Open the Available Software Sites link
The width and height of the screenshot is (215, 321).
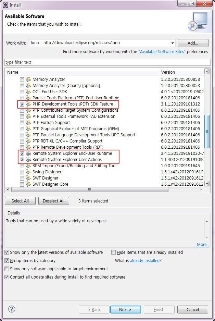[x=162, y=52]
